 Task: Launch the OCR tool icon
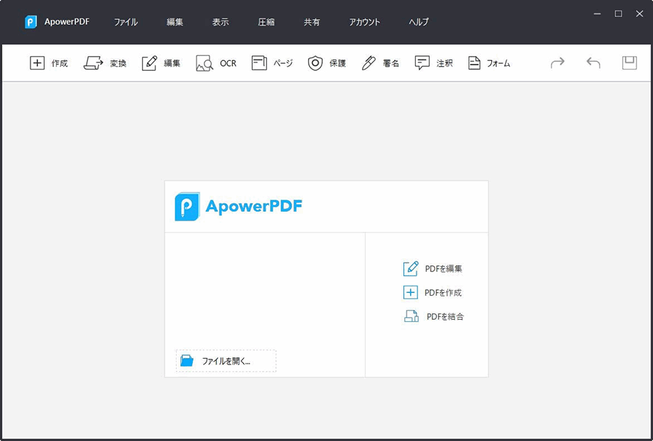pyautogui.click(x=204, y=63)
